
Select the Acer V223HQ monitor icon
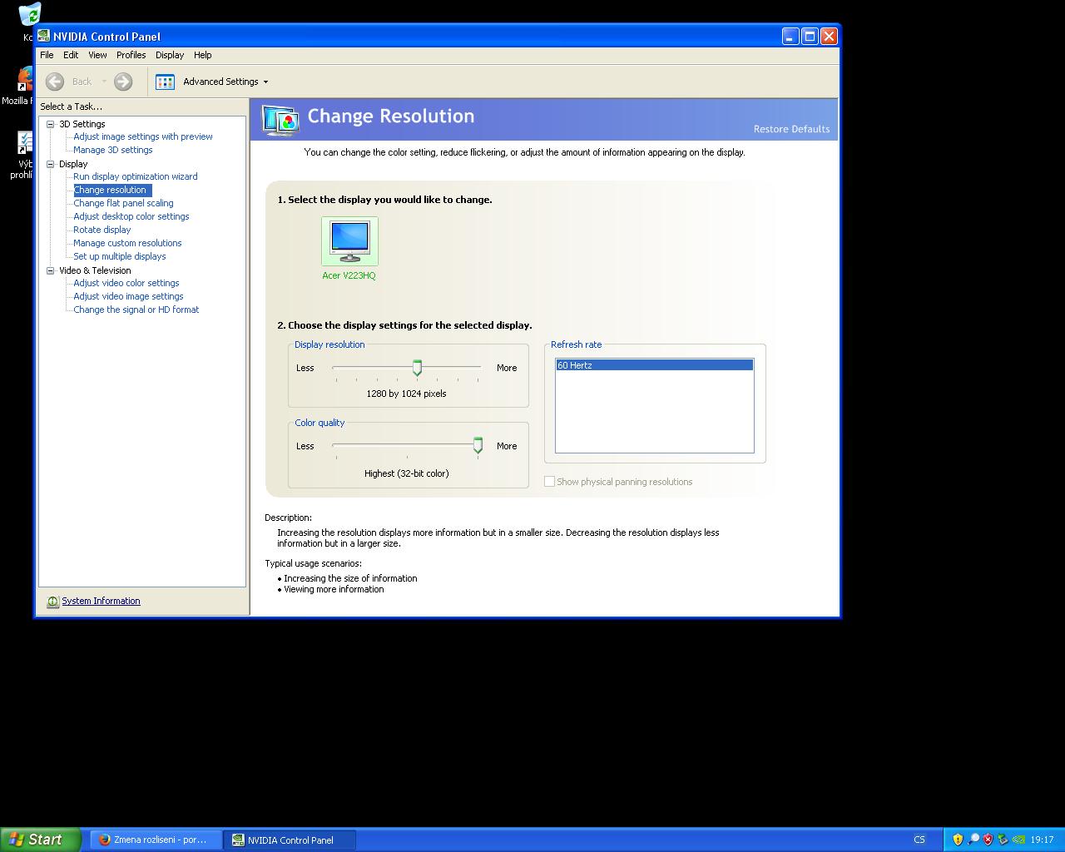[349, 241]
